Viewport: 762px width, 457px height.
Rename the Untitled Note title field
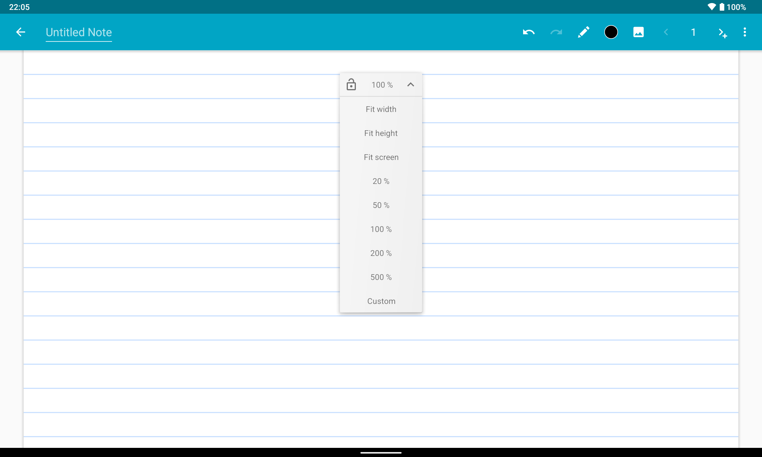tap(78, 32)
